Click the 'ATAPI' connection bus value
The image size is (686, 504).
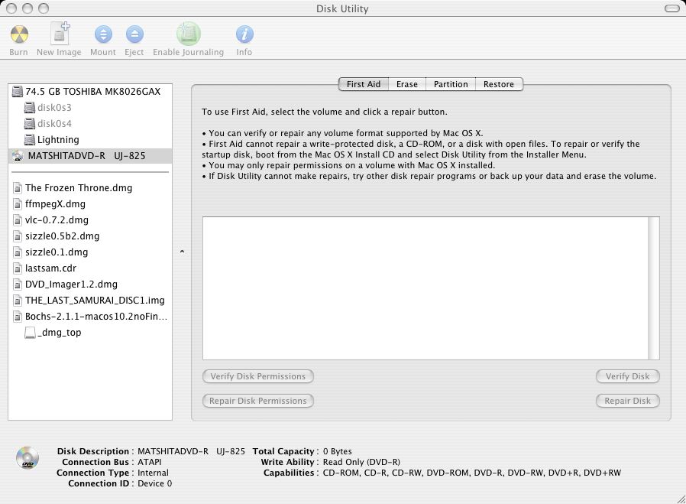[150, 462]
